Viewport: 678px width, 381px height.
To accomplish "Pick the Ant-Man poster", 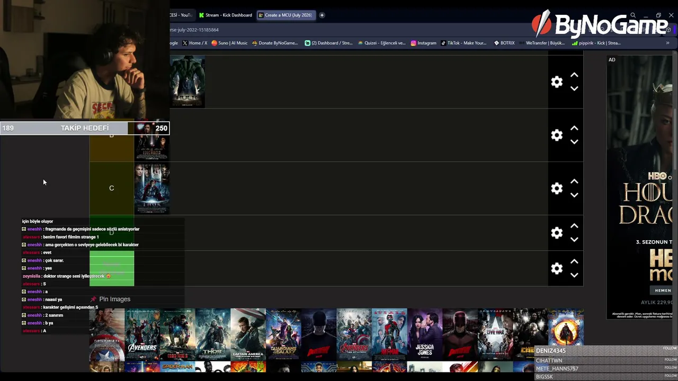I will click(x=389, y=334).
